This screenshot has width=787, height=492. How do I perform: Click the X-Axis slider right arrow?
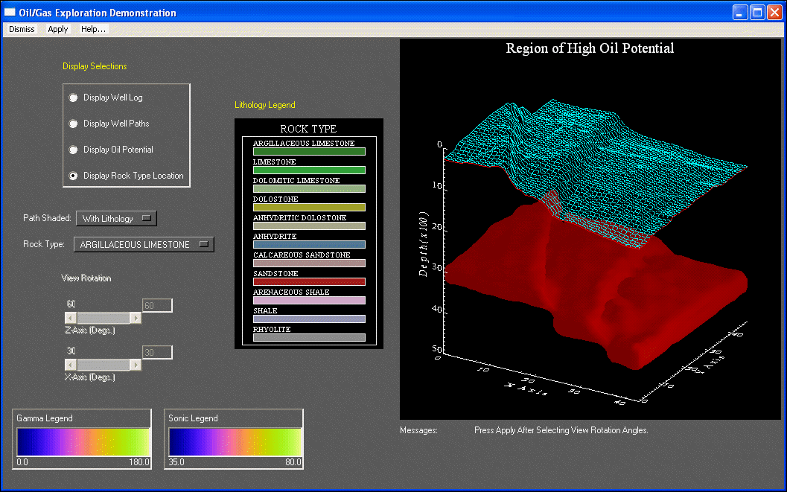click(x=136, y=365)
